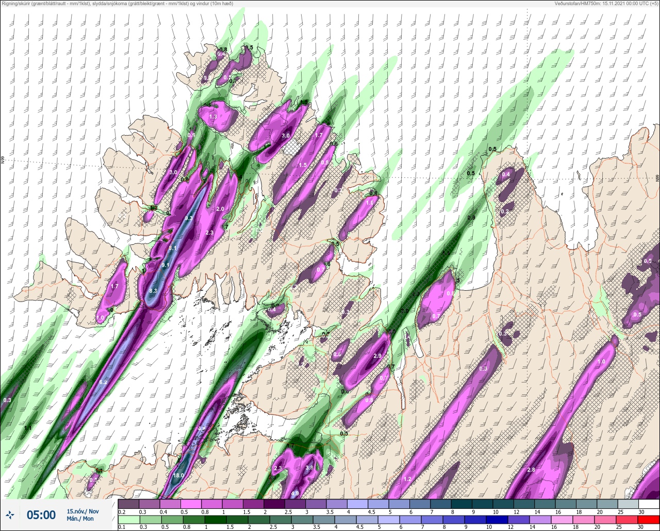
Task: Pick the darkest purple snow legend swatch
Action: [274, 504]
